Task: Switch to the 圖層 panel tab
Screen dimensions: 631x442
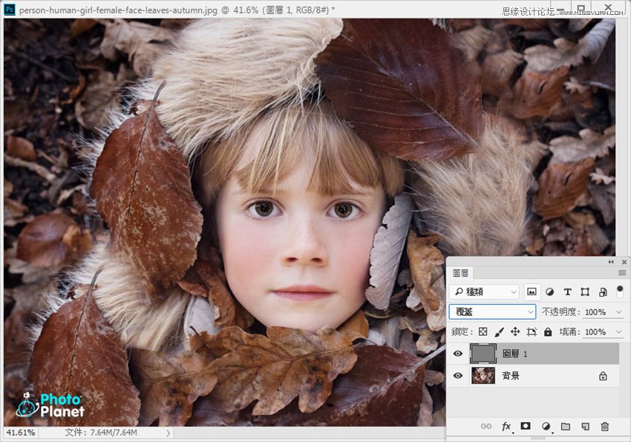Action: pyautogui.click(x=460, y=274)
